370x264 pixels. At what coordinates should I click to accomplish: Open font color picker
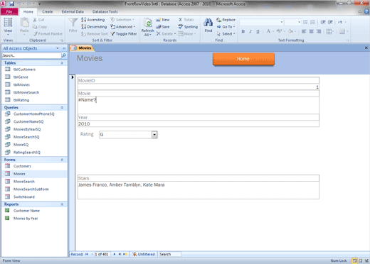[x=270, y=31]
